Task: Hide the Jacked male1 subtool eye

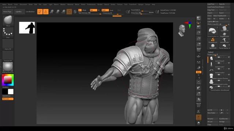Action: pyautogui.click(x=229, y=63)
